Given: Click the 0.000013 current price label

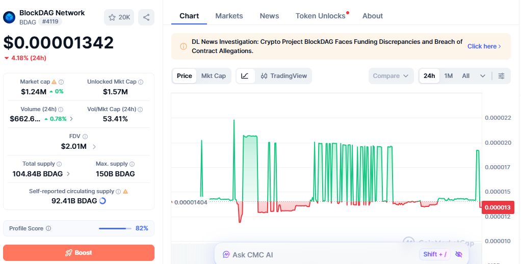Looking at the screenshot, I should (498, 207).
